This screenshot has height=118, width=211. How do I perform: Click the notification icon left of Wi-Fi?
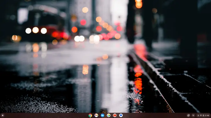198,115
